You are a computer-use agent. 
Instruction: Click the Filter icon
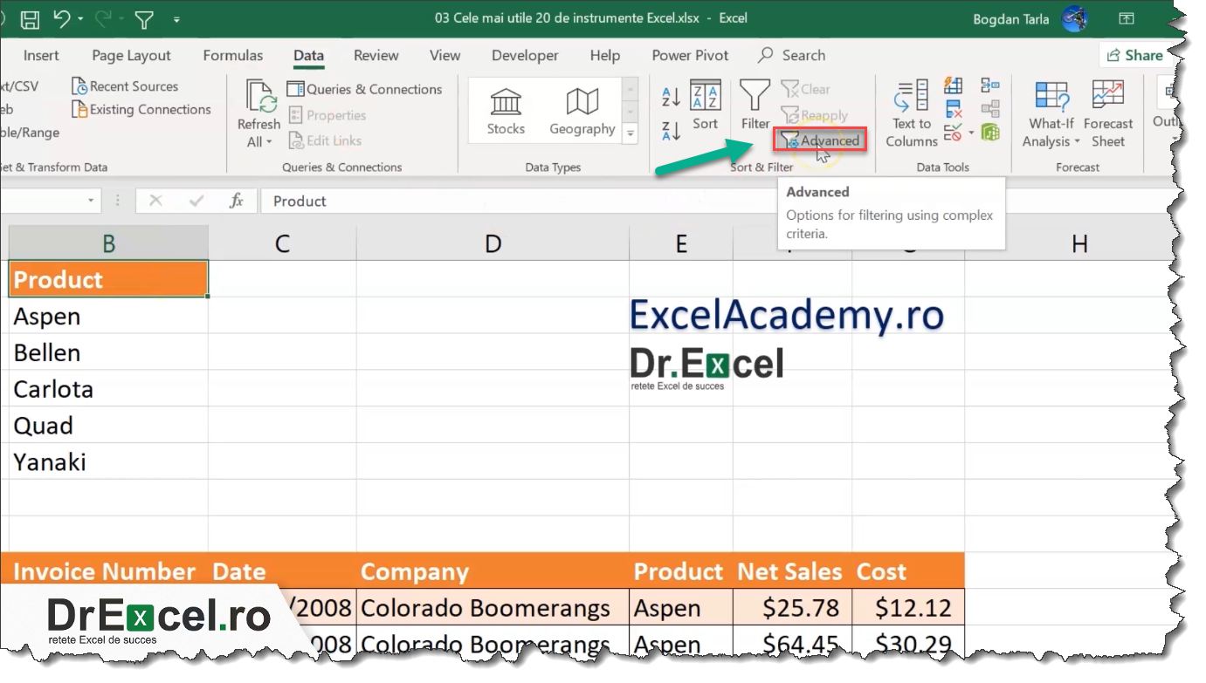pos(754,105)
